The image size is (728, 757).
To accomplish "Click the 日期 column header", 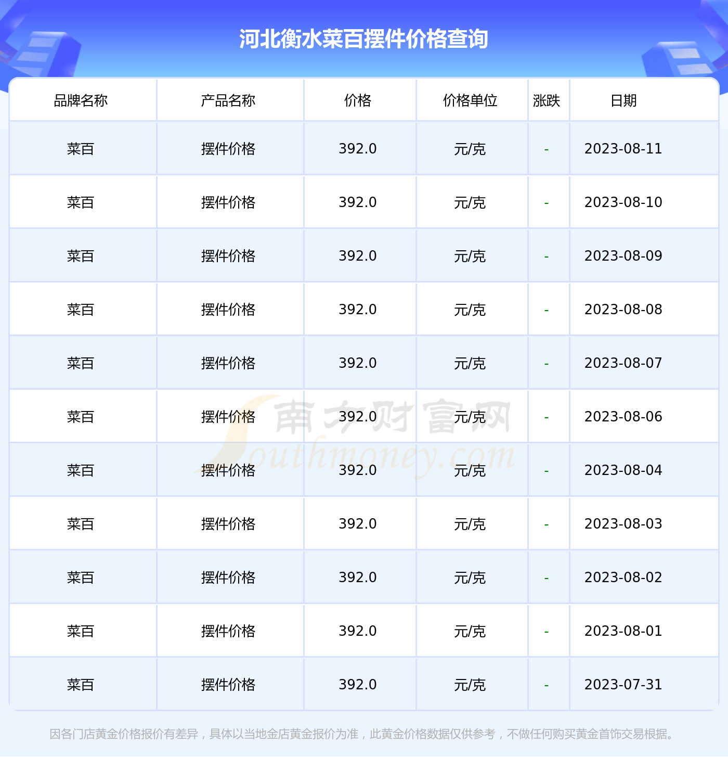I will click(623, 100).
